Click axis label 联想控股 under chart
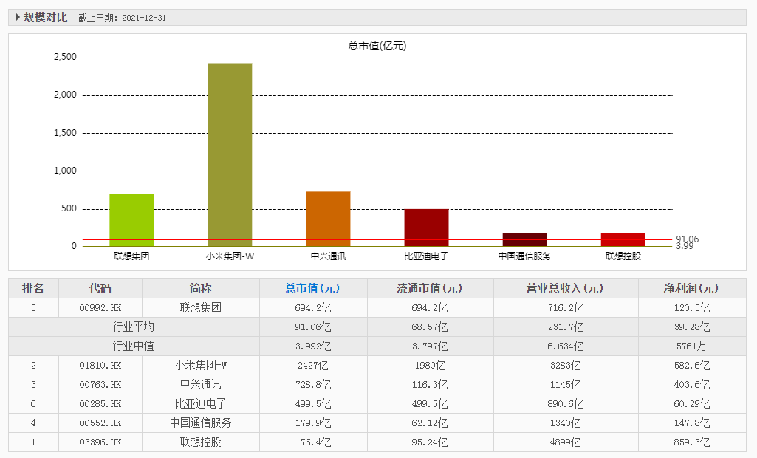This screenshot has width=757, height=458. coord(623,256)
